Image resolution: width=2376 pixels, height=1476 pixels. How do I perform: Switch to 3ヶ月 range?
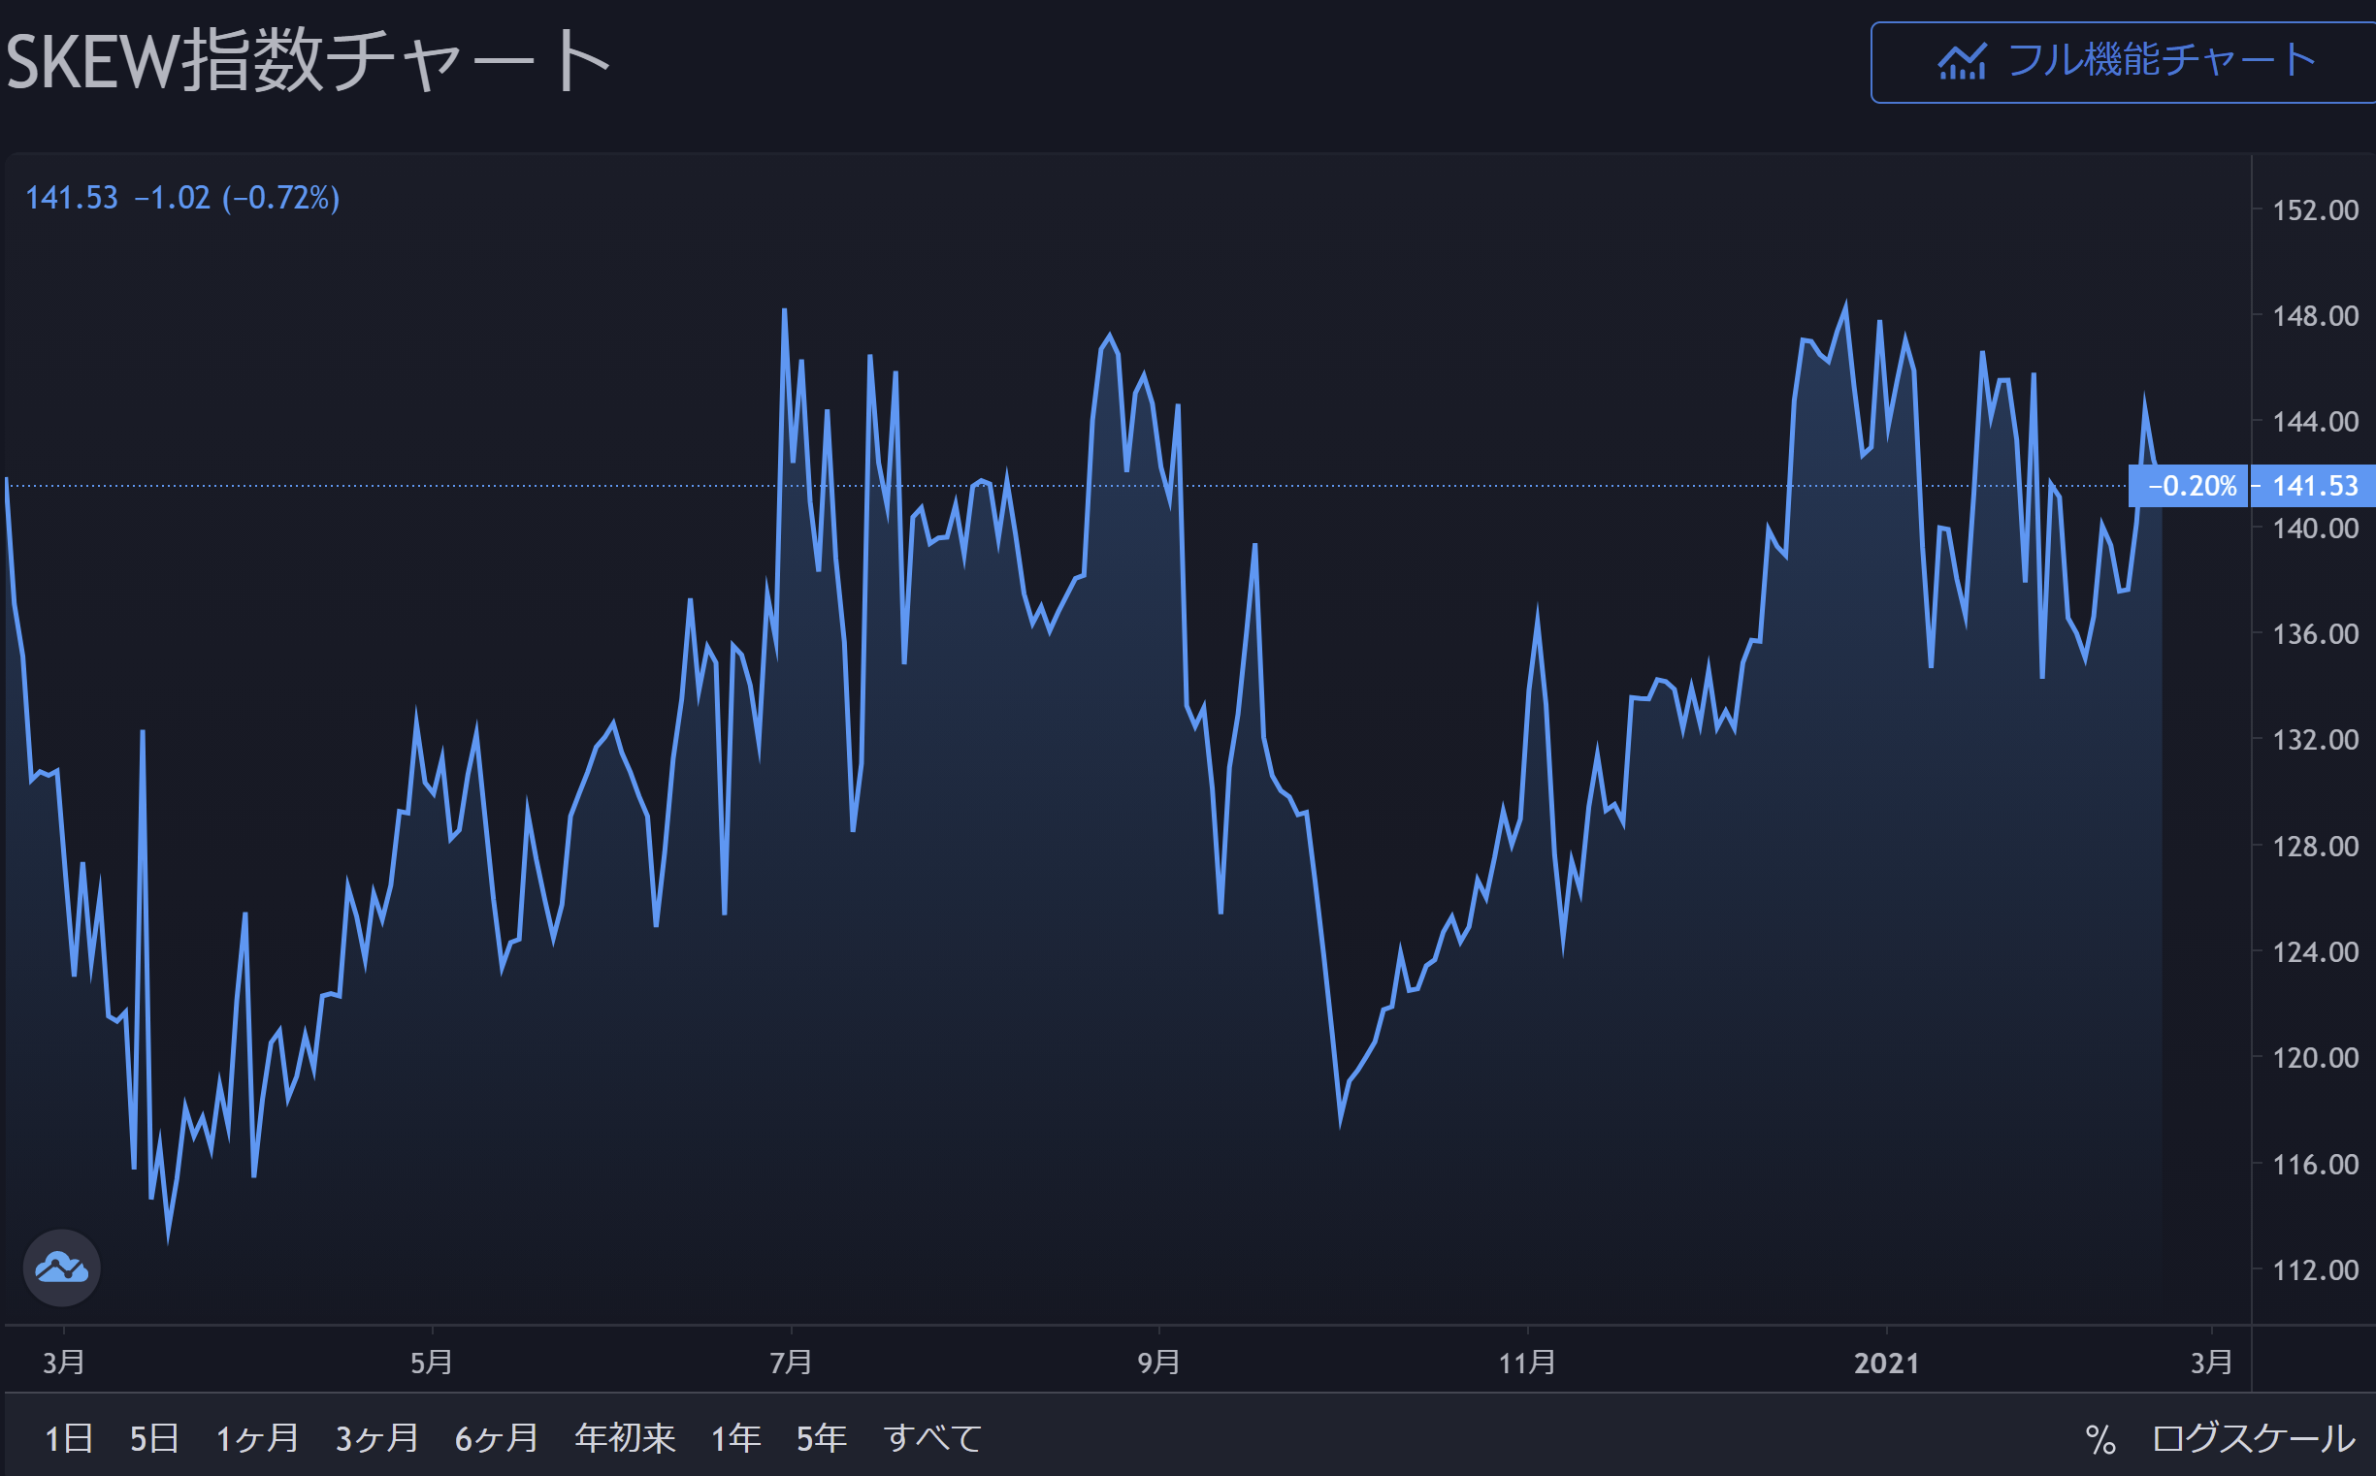pos(377,1438)
